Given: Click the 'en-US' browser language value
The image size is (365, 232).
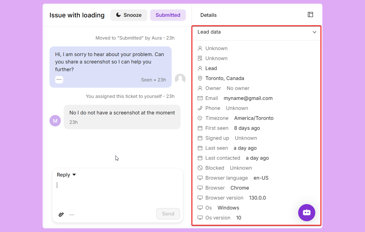Looking at the screenshot, I should (x=261, y=178).
